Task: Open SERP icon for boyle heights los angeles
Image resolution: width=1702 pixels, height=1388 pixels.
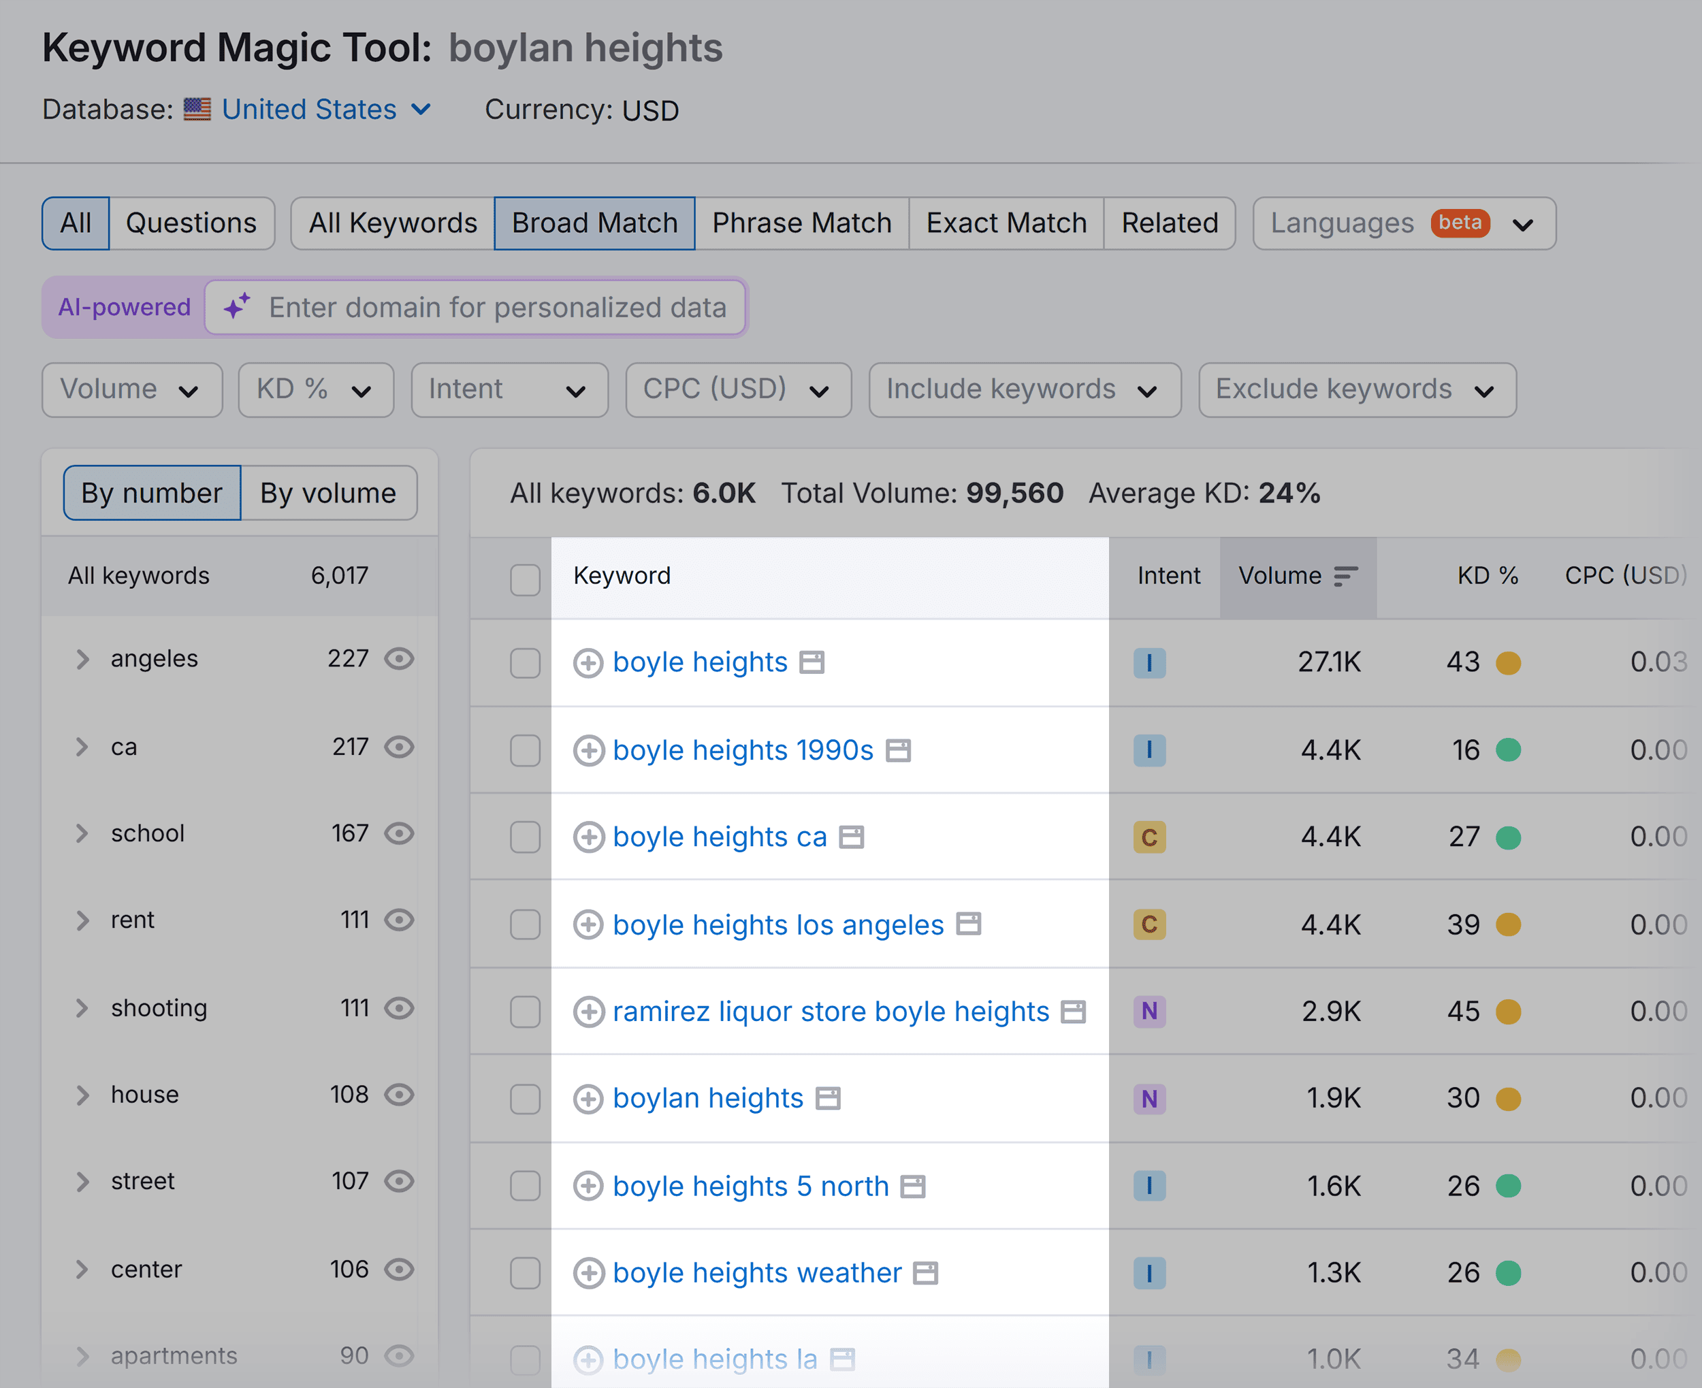Action: [x=969, y=924]
